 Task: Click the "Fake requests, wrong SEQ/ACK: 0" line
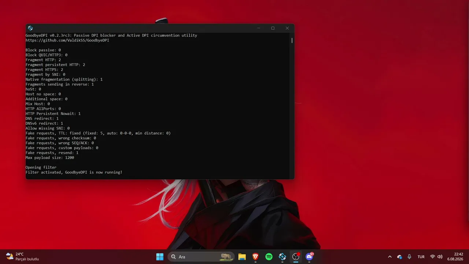click(60, 143)
